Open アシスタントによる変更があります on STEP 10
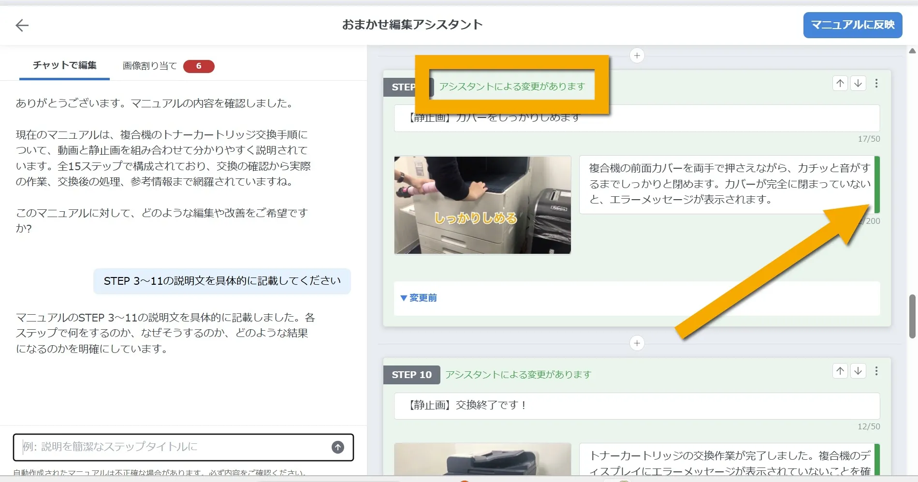The height and width of the screenshot is (482, 918). coord(517,374)
